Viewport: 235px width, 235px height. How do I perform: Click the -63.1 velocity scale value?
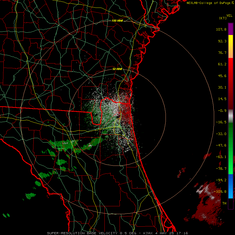point(221,157)
